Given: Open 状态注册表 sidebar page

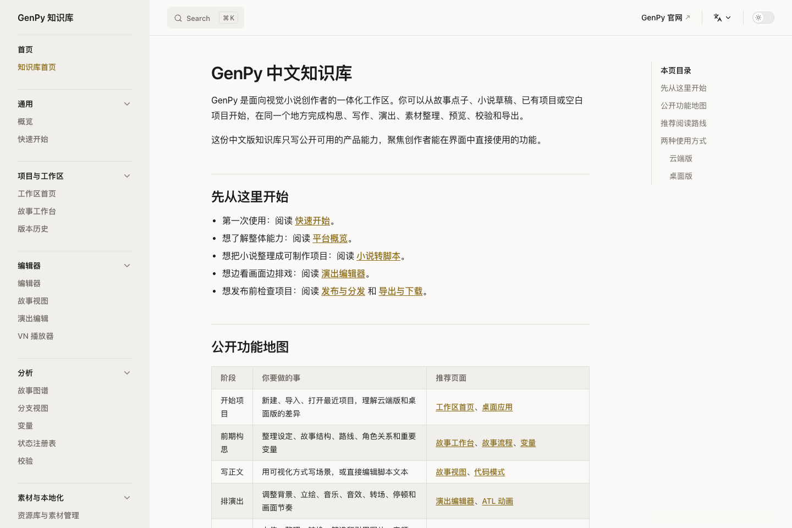Looking at the screenshot, I should click(x=37, y=443).
